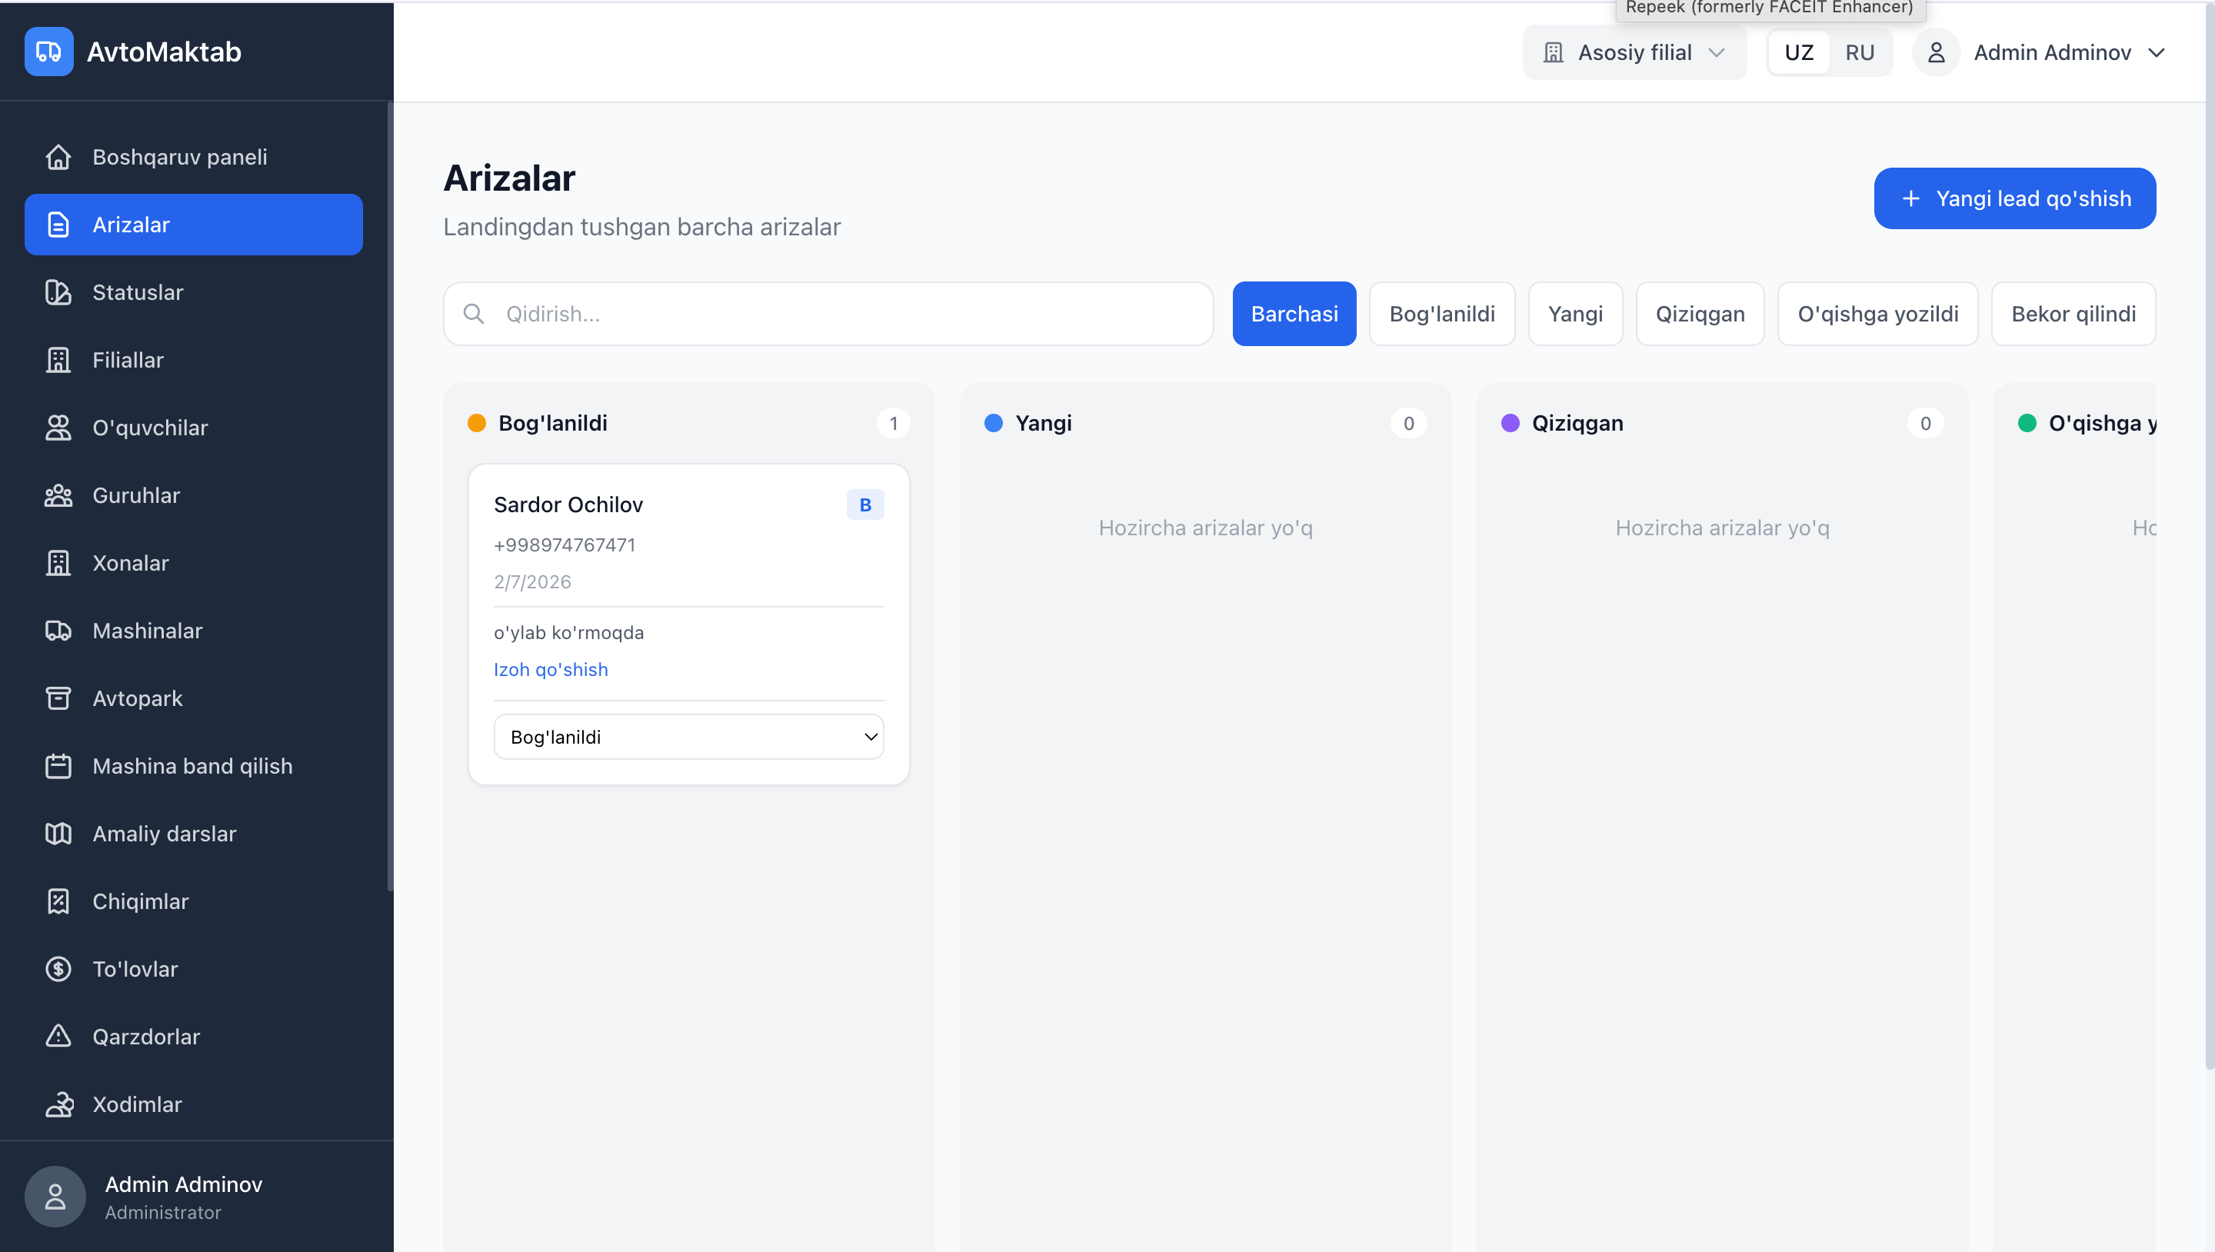Viewport: 2215px width, 1252px height.
Task: Click Izoh qo'shish link
Action: 551,670
